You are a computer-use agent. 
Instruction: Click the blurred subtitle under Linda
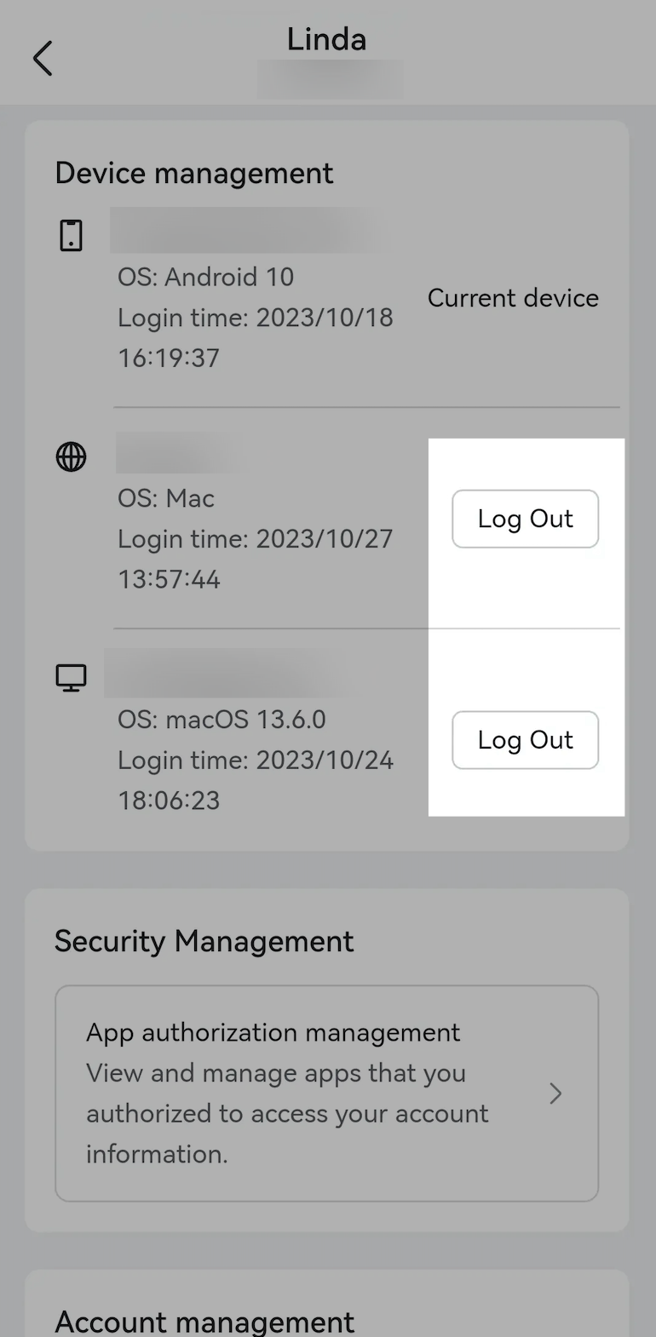point(330,79)
